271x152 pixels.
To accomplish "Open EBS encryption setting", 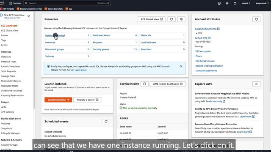I will coord(203,51).
